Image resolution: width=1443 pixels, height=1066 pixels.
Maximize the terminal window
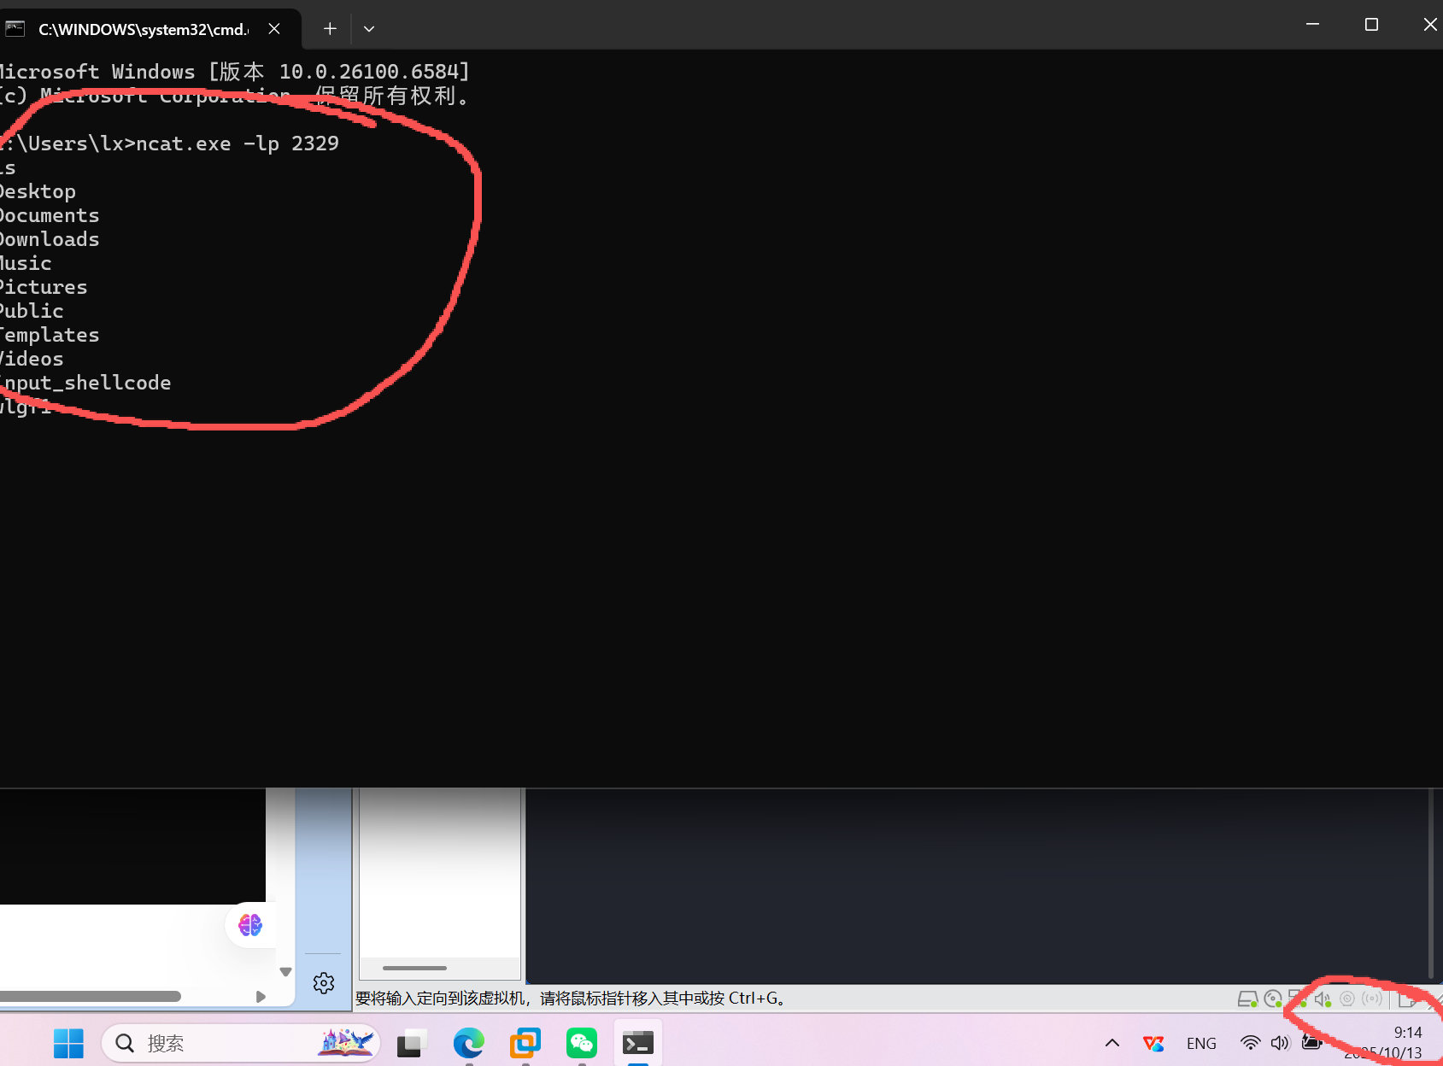point(1371,25)
